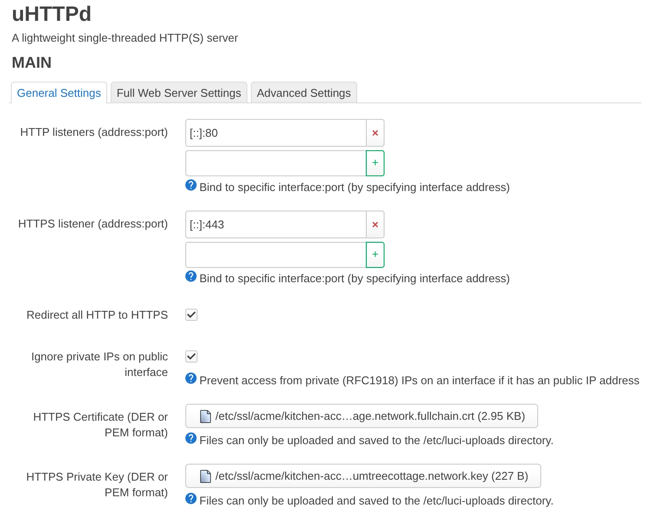Click the empty HTTP listener input box
The image size is (651, 521).
point(273,163)
